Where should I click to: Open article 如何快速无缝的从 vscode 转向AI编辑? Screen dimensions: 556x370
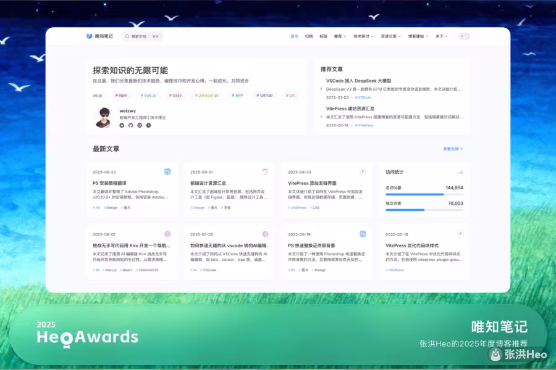[x=229, y=245]
